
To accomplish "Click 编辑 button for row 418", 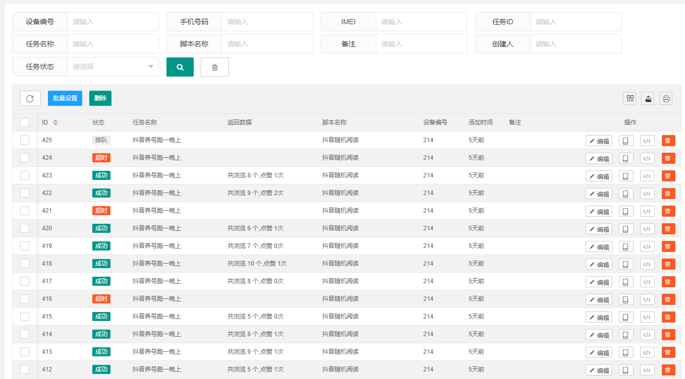I will click(x=599, y=264).
